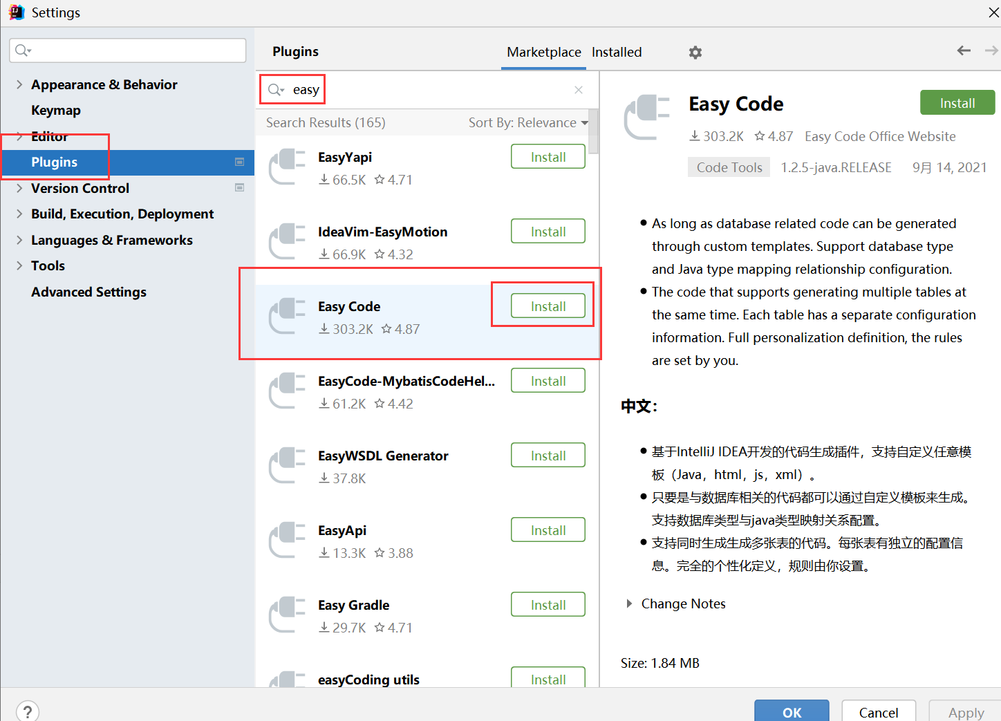Click the project-level icon beside Version Control
The width and height of the screenshot is (1001, 721).
[x=240, y=187]
